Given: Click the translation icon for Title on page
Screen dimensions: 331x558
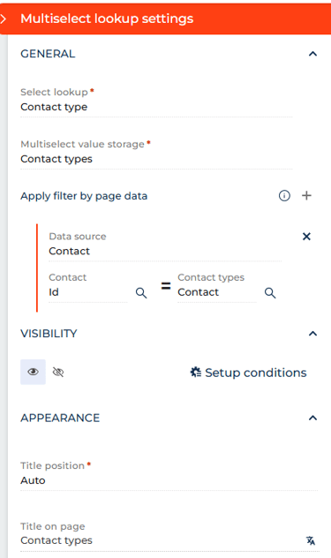Looking at the screenshot, I should tap(311, 540).
